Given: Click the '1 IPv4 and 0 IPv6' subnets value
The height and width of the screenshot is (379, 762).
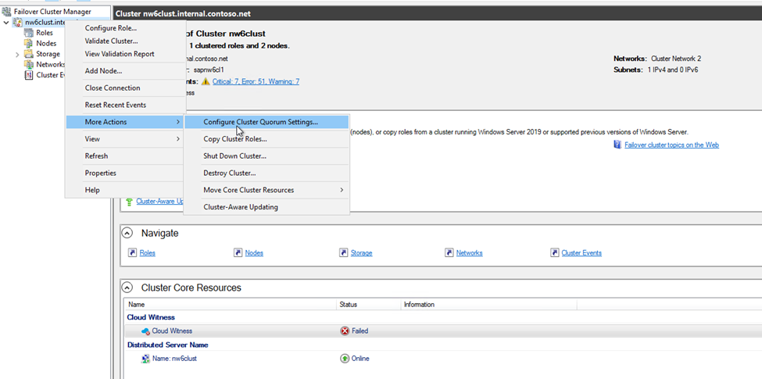Looking at the screenshot, I should pyautogui.click(x=674, y=70).
